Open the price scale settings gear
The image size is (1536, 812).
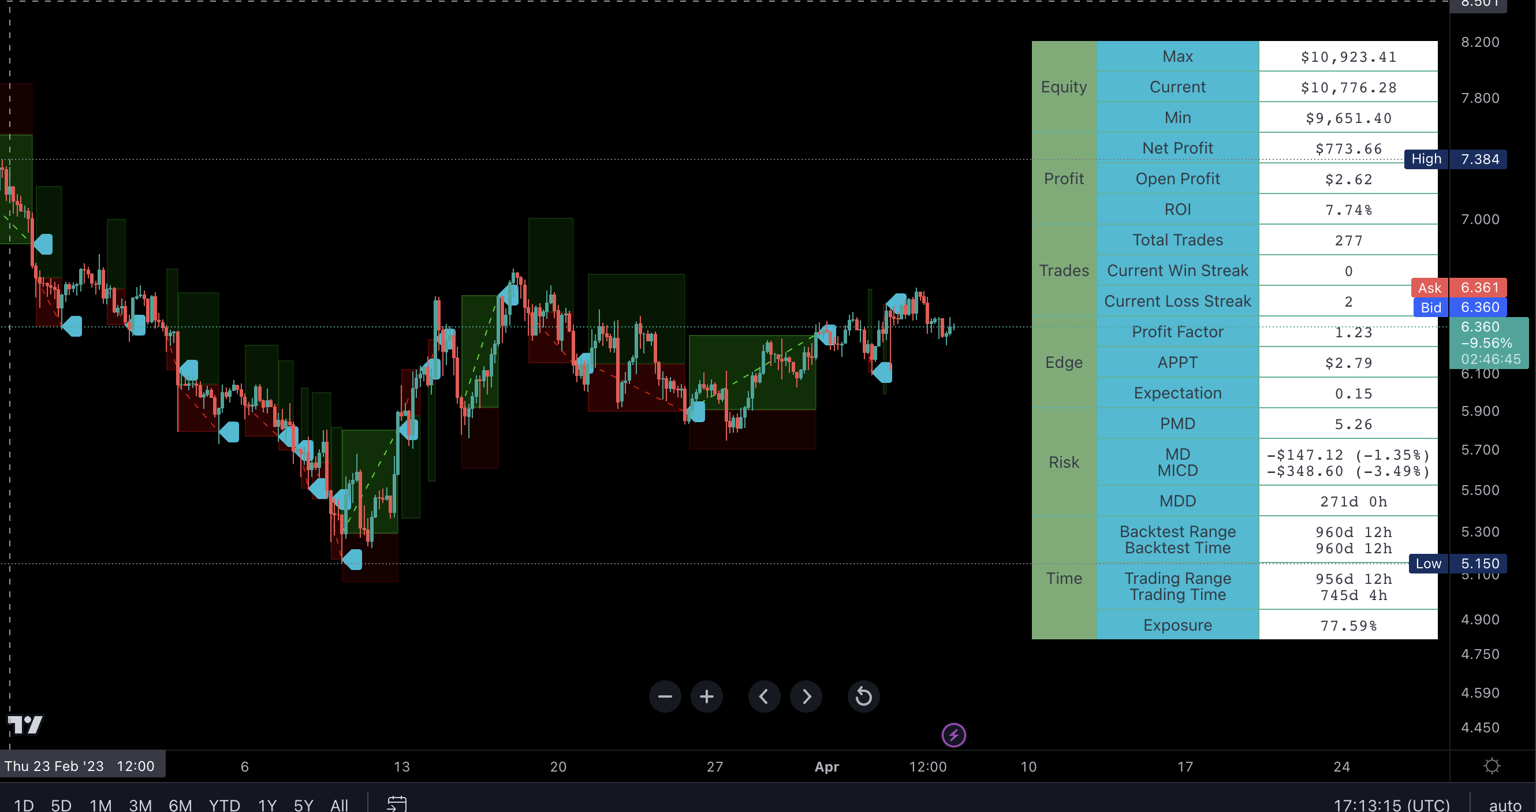coord(1492,766)
